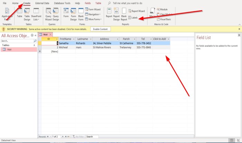The width and height of the screenshot is (242, 143).
Task: Click the navigation pane Search box
Action: 17,41
